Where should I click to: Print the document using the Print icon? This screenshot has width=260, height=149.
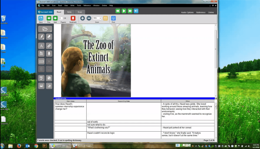pos(113,18)
